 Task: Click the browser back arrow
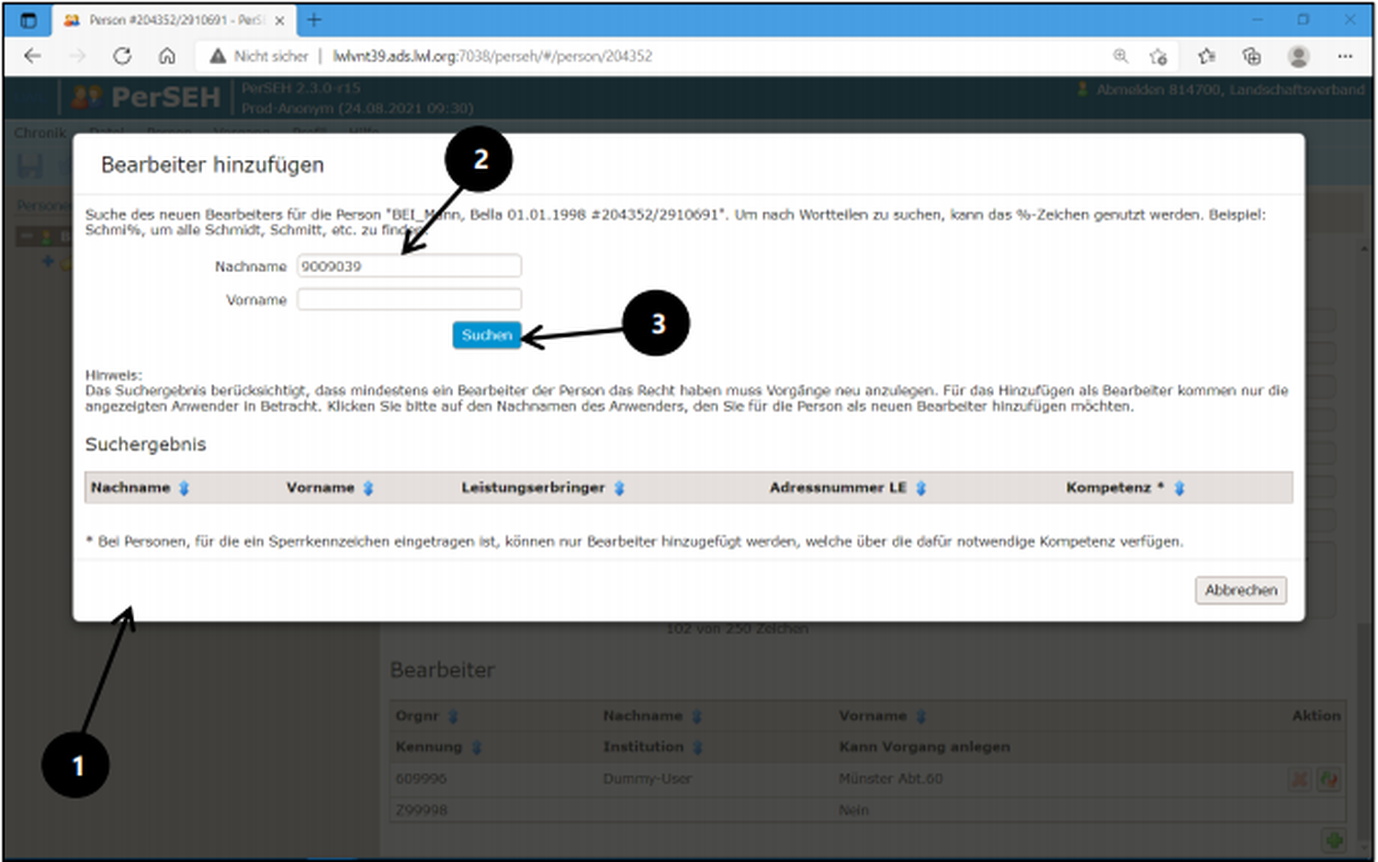pos(33,56)
